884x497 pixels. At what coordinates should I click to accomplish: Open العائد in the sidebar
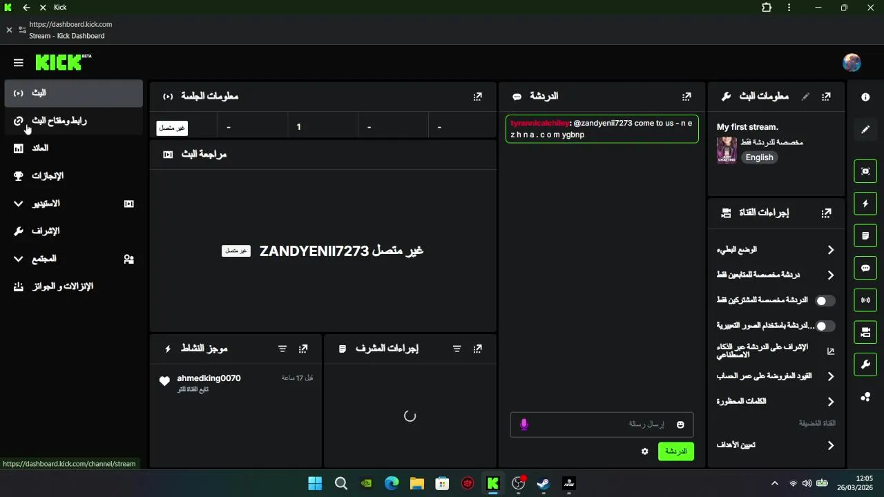tap(73, 148)
